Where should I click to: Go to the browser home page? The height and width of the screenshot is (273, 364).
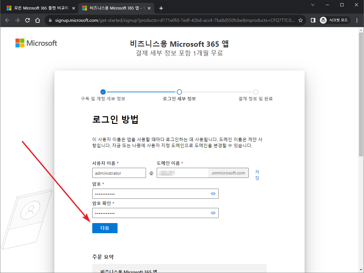tap(38, 21)
